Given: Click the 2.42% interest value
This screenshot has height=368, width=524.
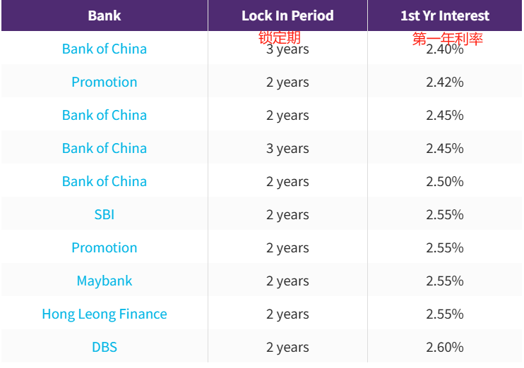Looking at the screenshot, I should 445,82.
